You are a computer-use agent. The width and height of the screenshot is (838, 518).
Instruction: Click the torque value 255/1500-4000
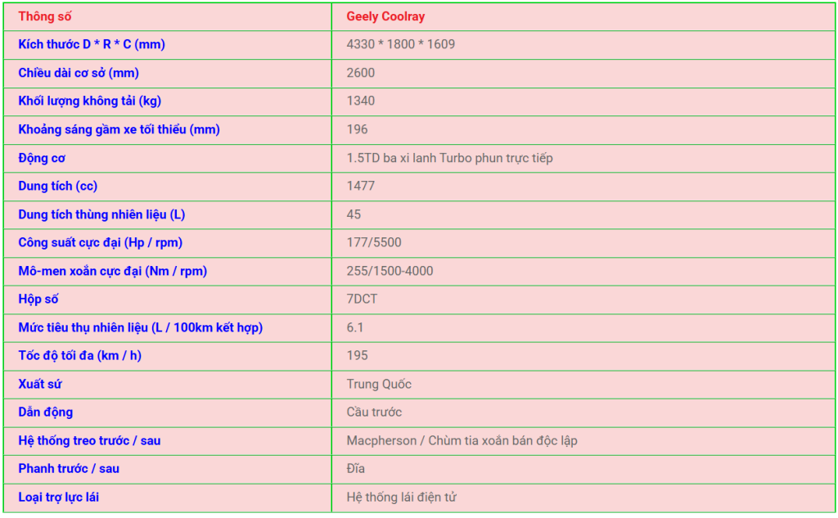(390, 271)
